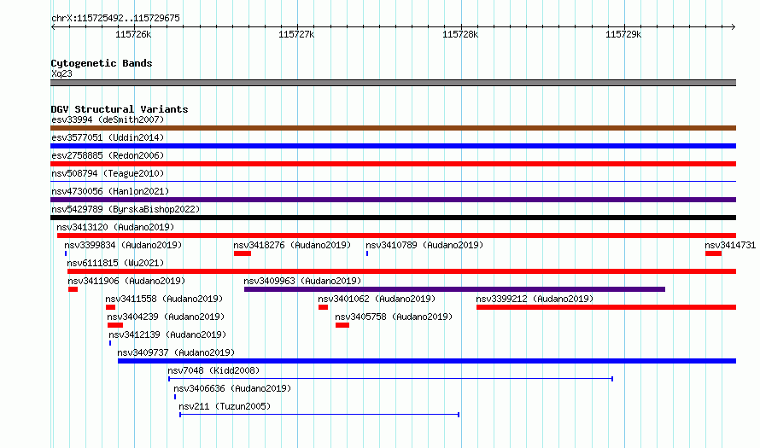Select the red bar under nsv3411906
Viewport: 760px width, 448px height.
click(73, 289)
